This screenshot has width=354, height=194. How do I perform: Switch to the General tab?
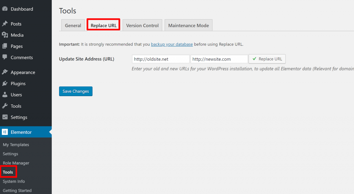tap(73, 26)
